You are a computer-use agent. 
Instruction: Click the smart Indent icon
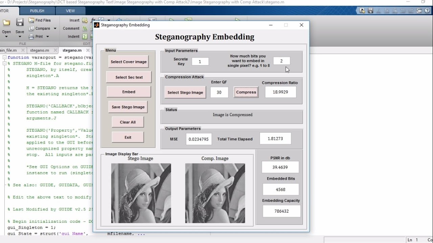(85, 36)
